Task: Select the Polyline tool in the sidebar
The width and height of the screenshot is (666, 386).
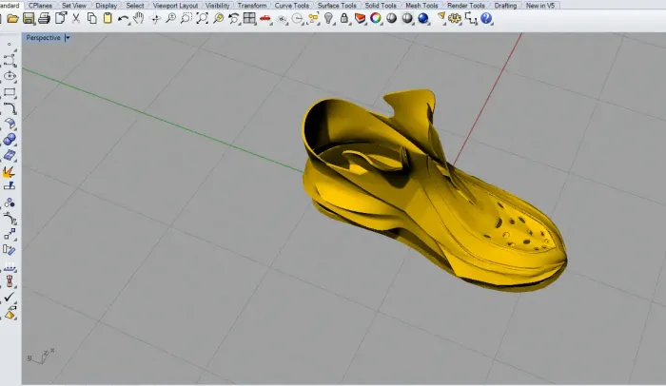Action: tap(10, 60)
